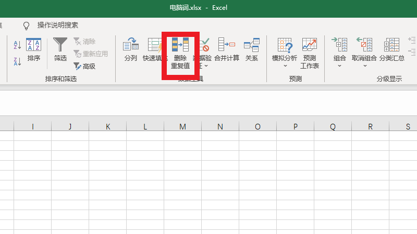The width and height of the screenshot is (417, 234).
Task: Open the 排序 sort dialog
Action: pos(33,50)
